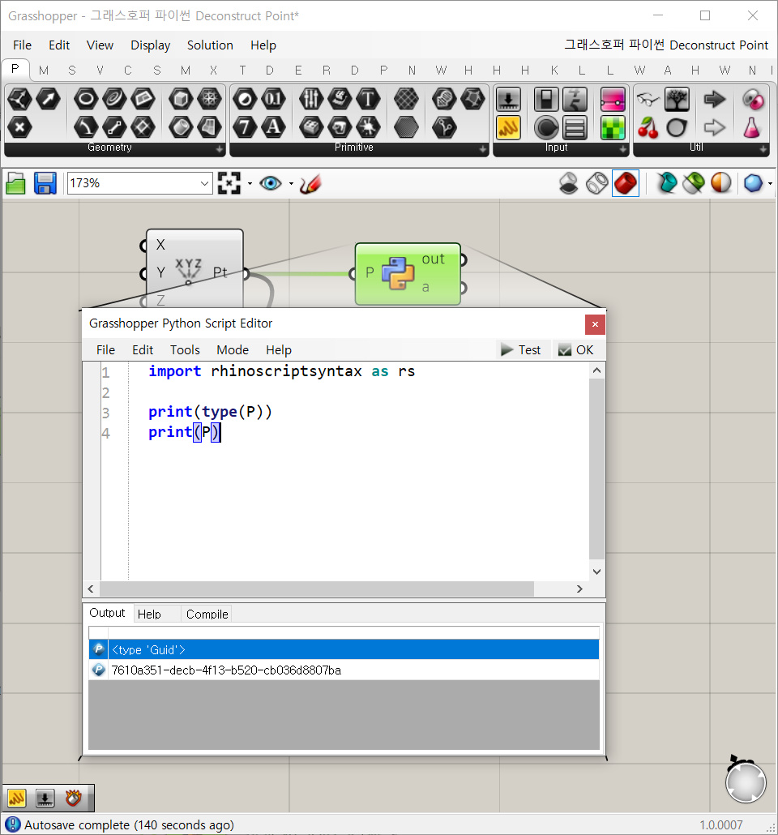Select the Brep parameter icon
The width and height of the screenshot is (778, 835).
[181, 127]
